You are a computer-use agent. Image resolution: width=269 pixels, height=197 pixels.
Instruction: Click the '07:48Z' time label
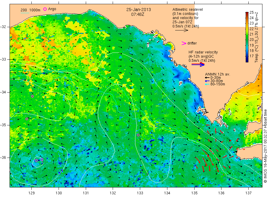[138, 14]
